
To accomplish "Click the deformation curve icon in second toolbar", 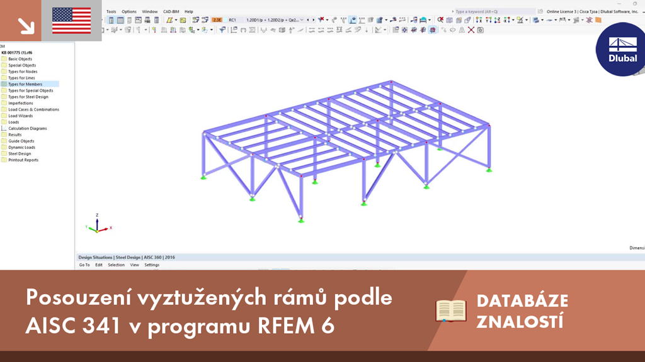I will coord(264,30).
